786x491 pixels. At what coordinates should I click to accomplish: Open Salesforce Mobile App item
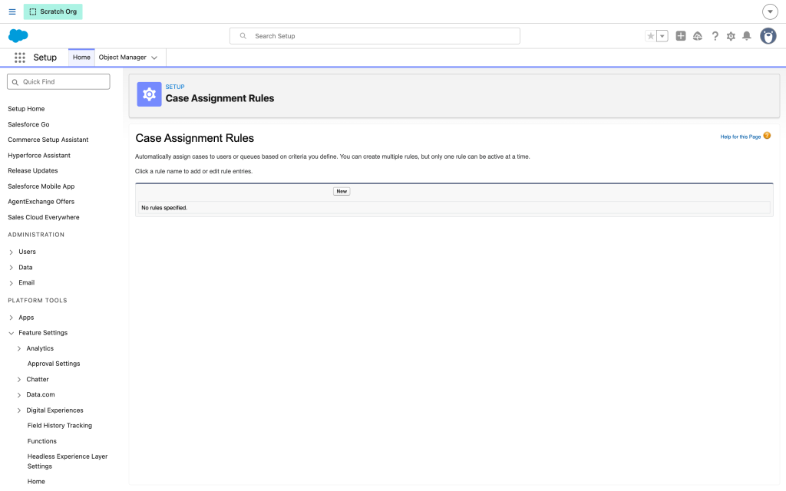click(41, 186)
